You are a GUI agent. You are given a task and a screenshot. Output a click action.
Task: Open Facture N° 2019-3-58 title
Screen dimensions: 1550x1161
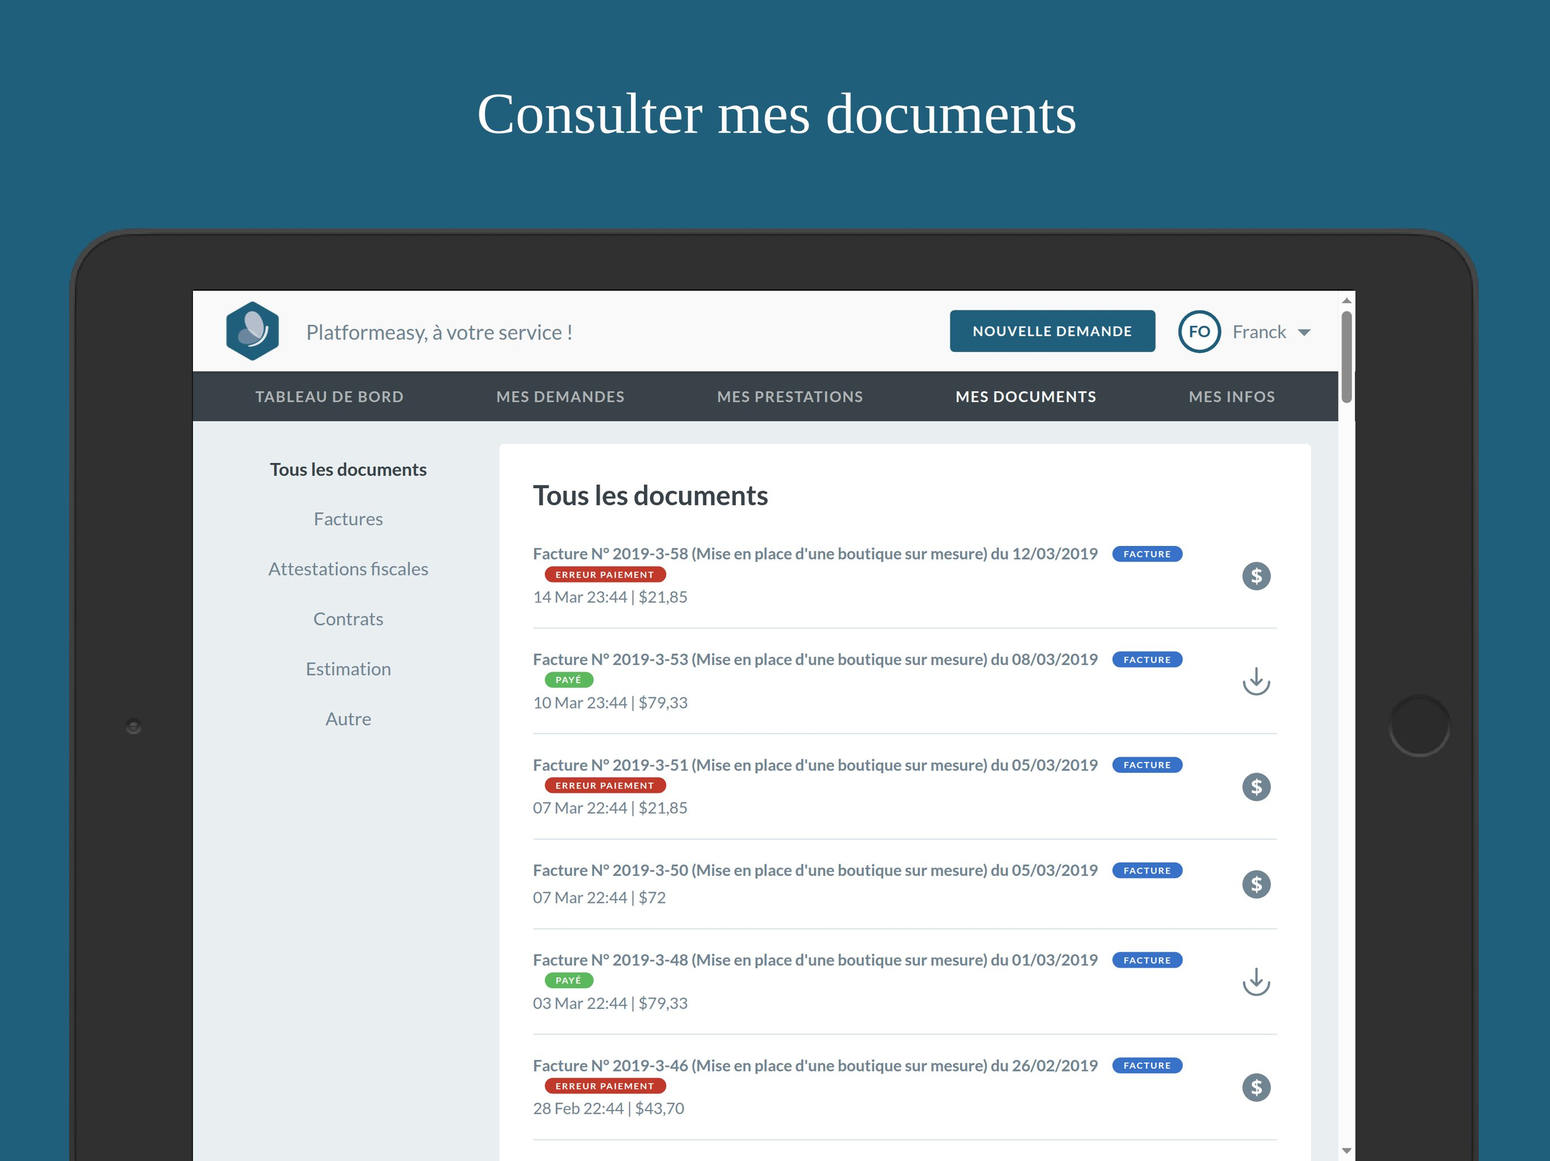[x=815, y=554]
